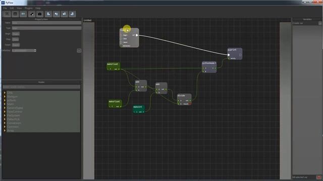Click the align-bottom toolbar icon
This screenshot has width=323, height=181.
click(x=64, y=14)
